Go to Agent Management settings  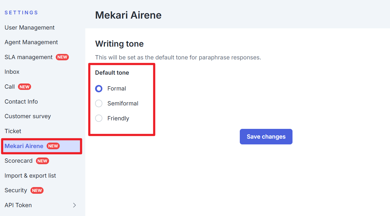31,42
